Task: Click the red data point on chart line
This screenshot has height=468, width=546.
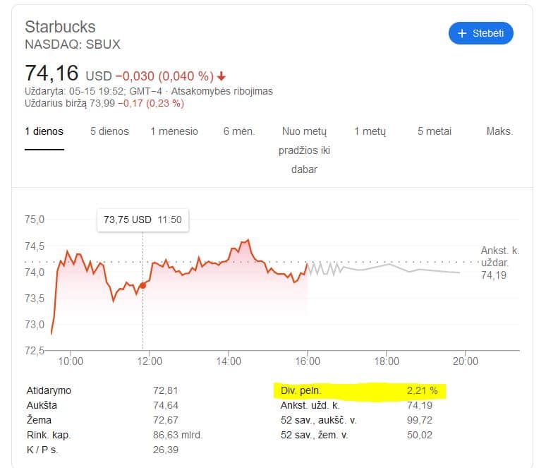Action: [x=142, y=285]
